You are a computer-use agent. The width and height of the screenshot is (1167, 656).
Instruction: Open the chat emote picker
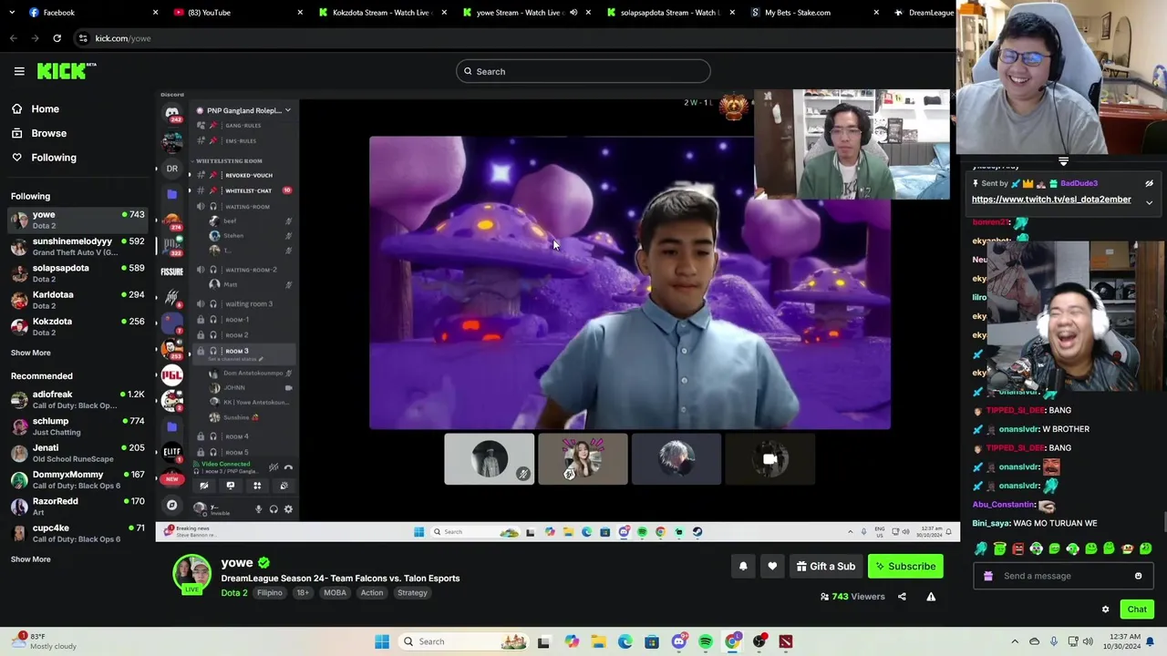(x=1138, y=576)
